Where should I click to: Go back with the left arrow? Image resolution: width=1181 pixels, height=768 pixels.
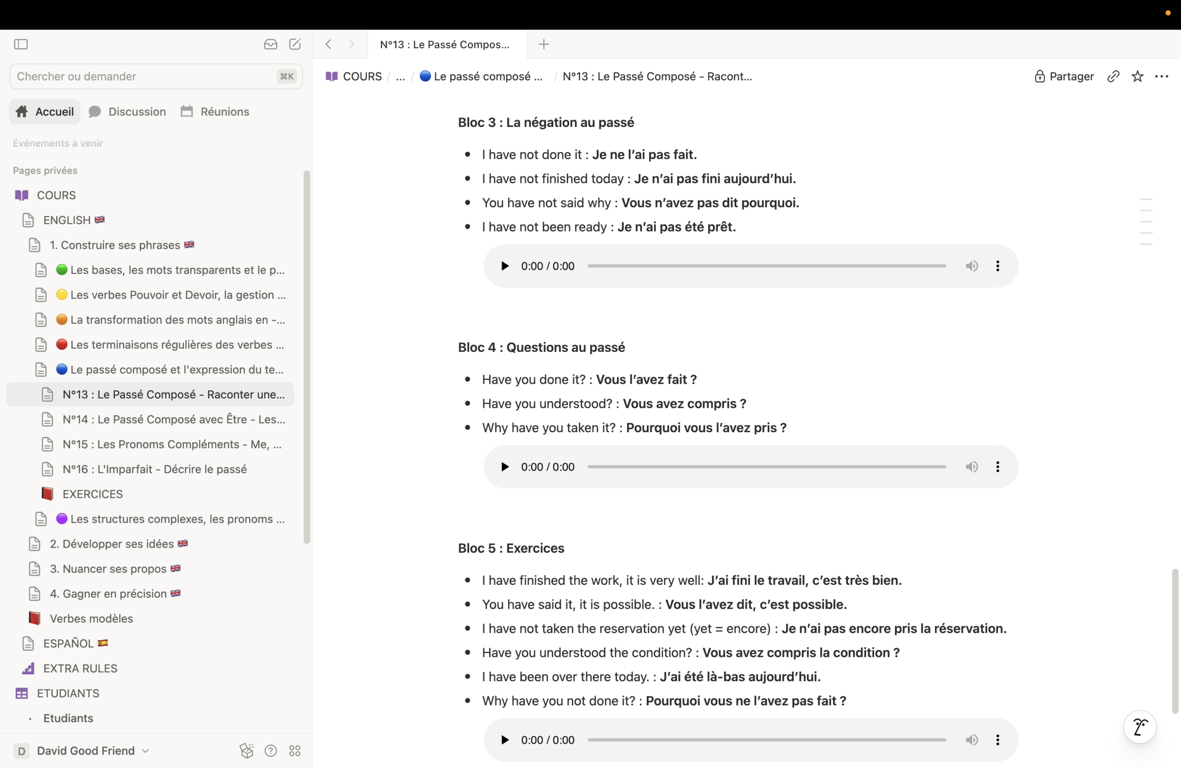click(328, 44)
